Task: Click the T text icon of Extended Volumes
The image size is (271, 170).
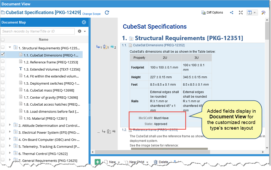Action: tap(20, 69)
